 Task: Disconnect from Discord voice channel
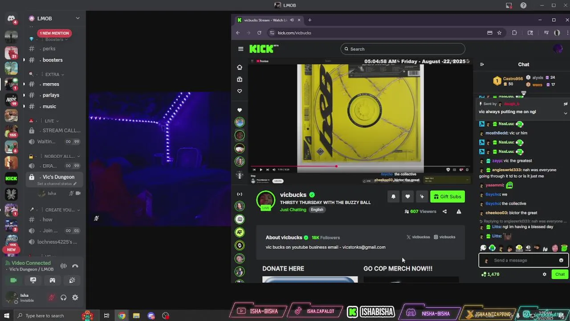point(75,266)
